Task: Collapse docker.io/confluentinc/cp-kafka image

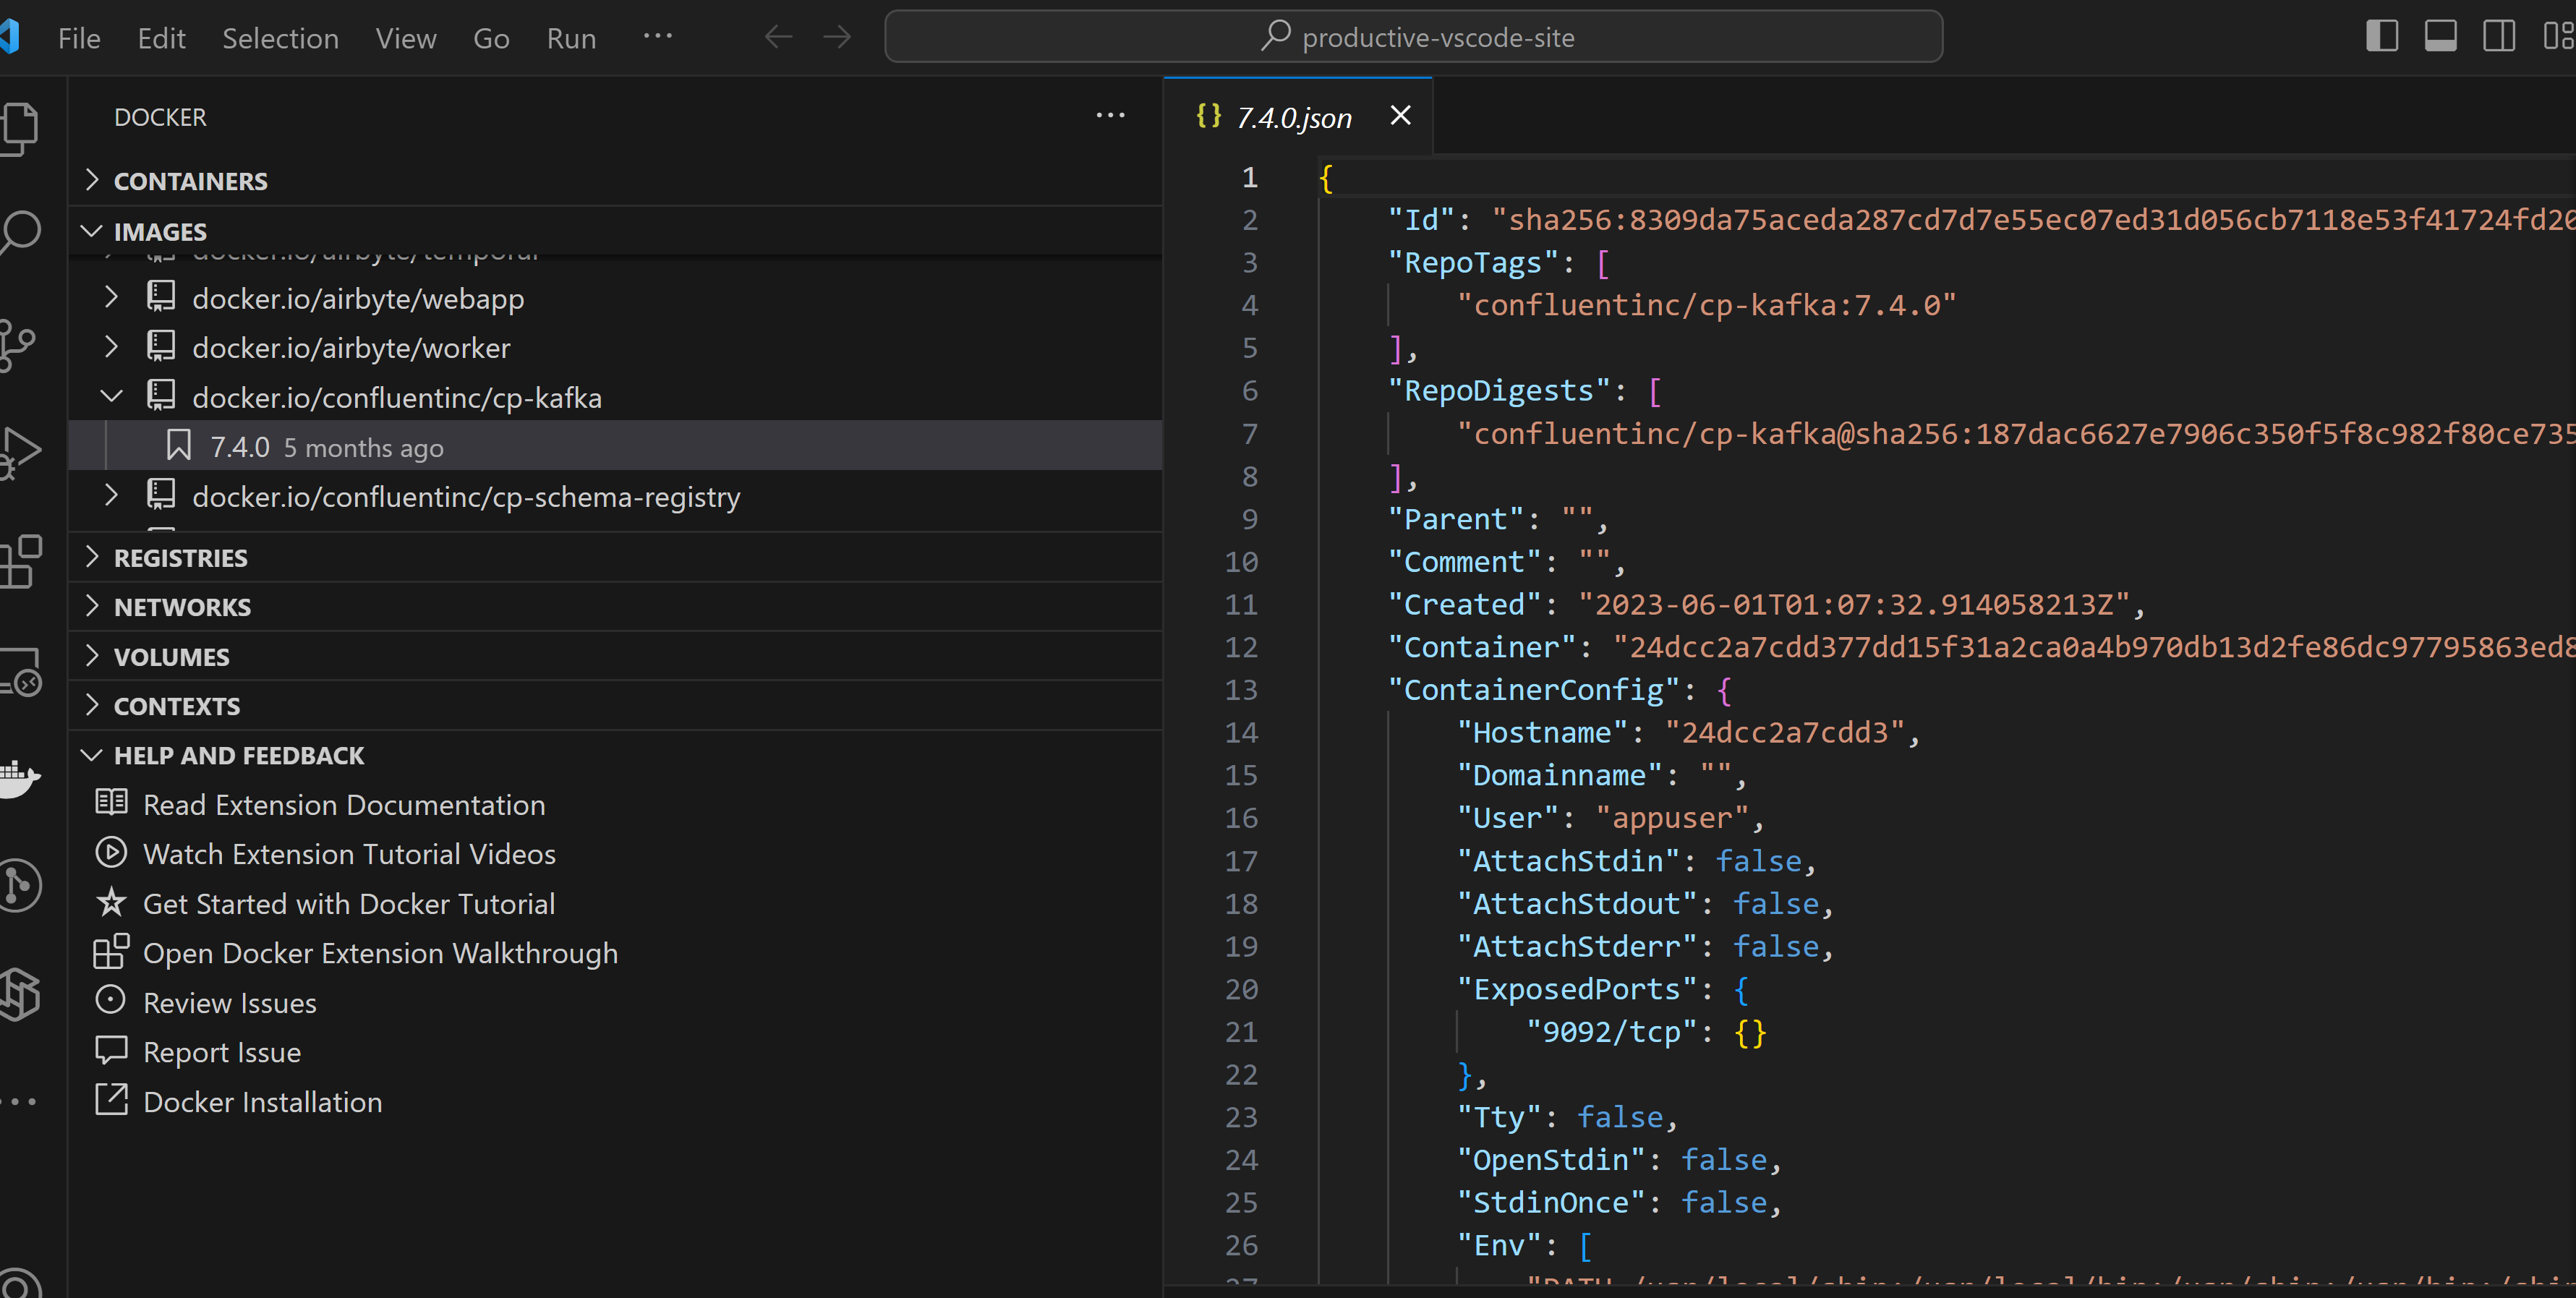Action: tap(111, 396)
